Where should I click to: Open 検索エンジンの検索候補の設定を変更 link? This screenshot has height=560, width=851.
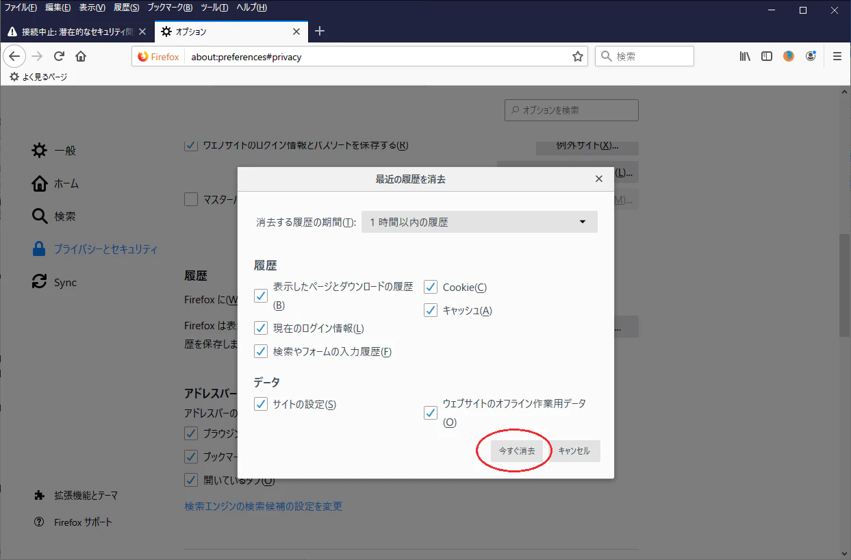[262, 506]
